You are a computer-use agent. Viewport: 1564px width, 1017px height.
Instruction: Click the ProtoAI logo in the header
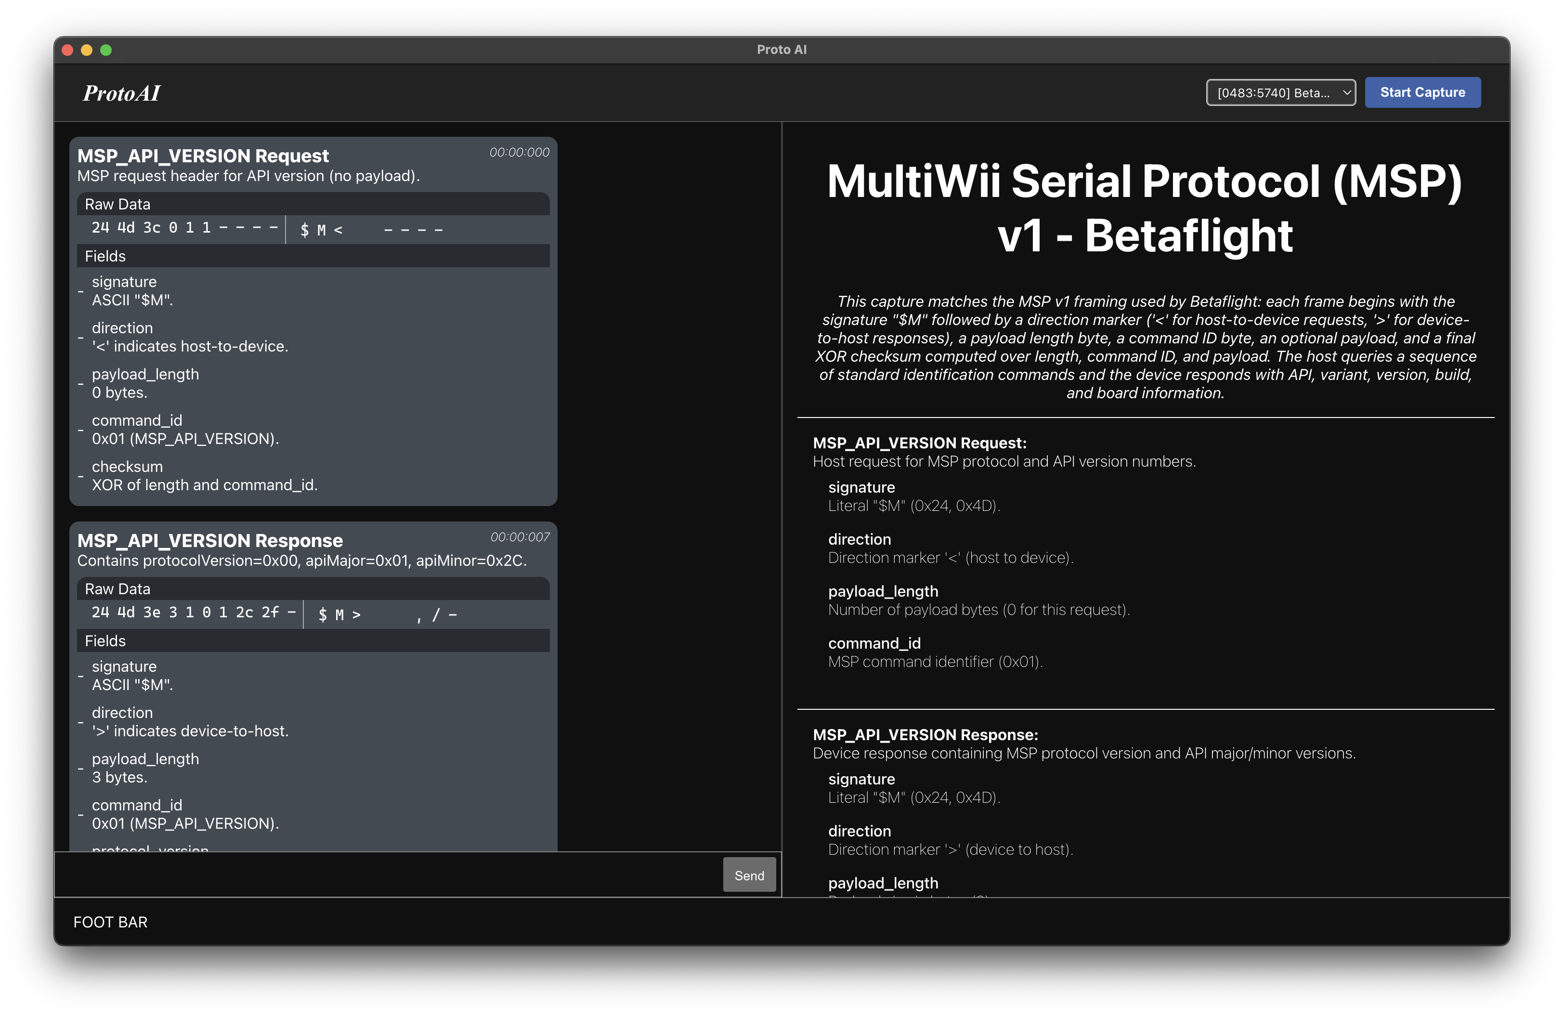121,93
